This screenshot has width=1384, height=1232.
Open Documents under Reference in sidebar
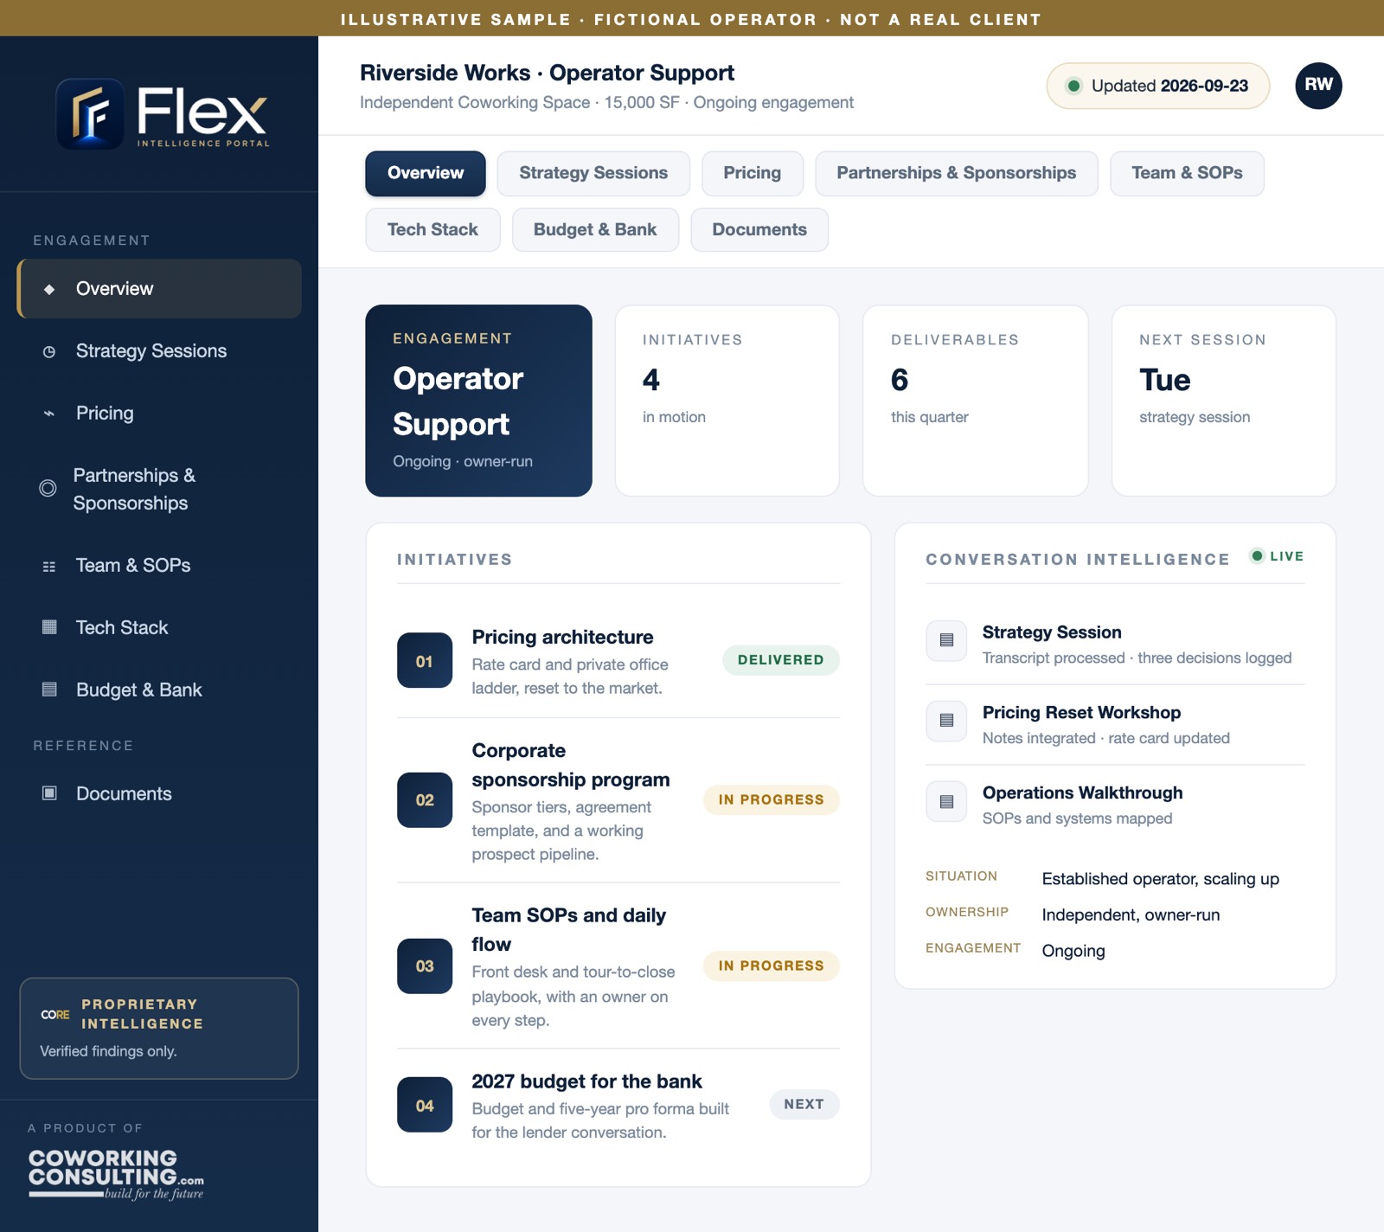coord(159,793)
